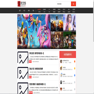Open the PUBG helmeted soldier thumbnail
The width and height of the screenshot is (94, 94).
[57, 23]
